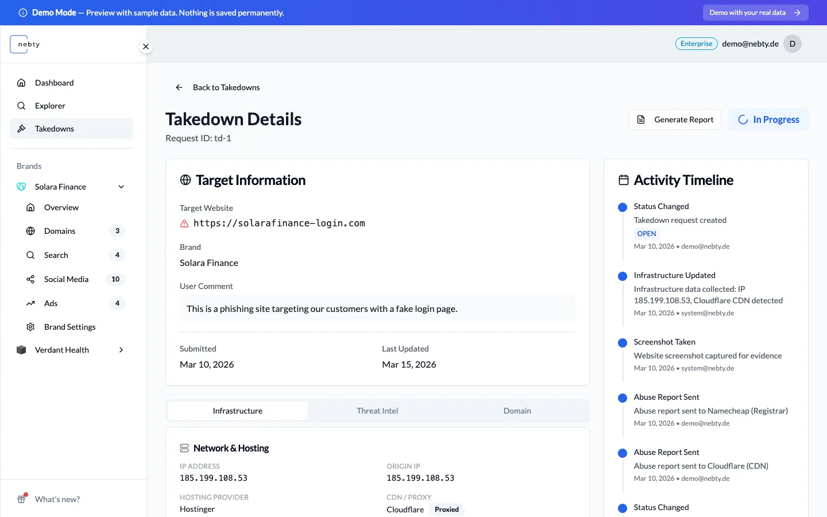This screenshot has height=517, width=827.
Task: Open Dashboard from the sidebar
Action: 71,83
